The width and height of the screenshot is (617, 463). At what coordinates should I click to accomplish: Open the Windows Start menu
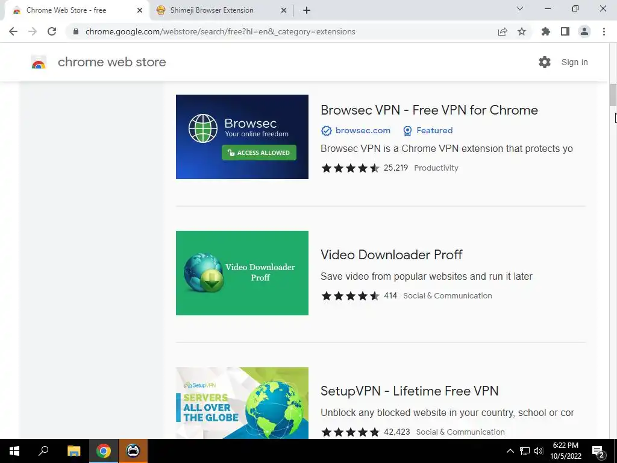coord(14,451)
